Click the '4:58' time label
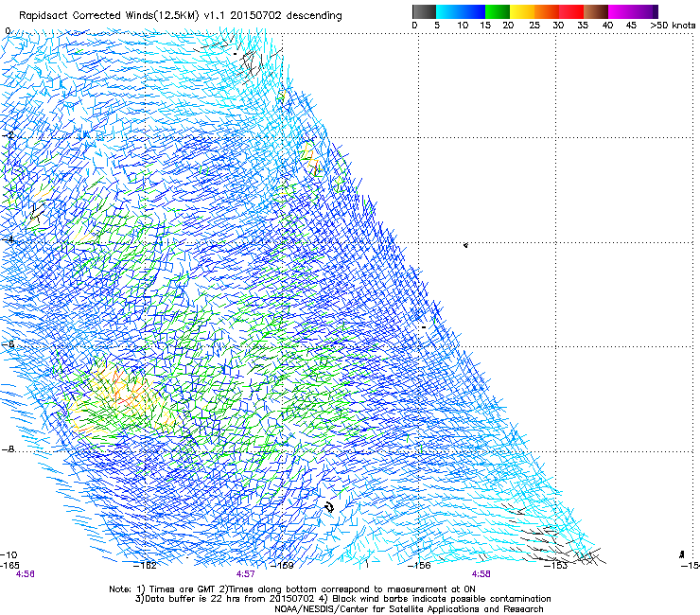 (481, 574)
